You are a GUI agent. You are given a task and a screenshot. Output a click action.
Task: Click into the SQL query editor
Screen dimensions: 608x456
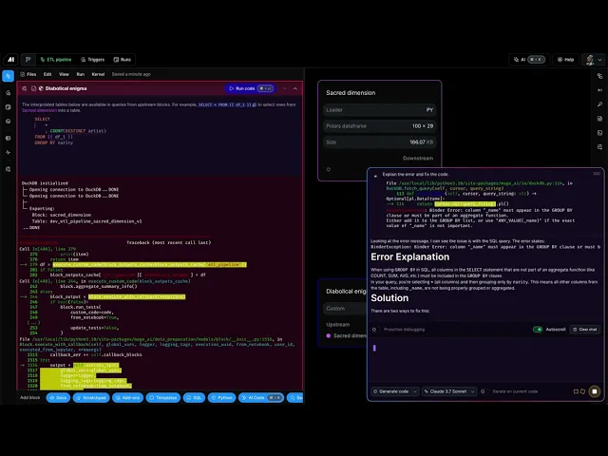pyautogui.click(x=160, y=143)
